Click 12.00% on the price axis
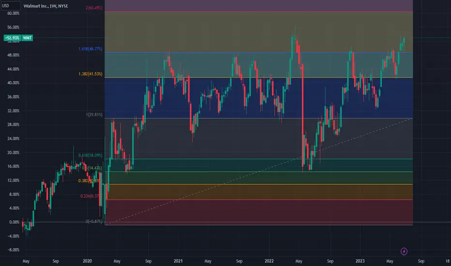The height and width of the screenshot is (266, 451). (x=13, y=180)
